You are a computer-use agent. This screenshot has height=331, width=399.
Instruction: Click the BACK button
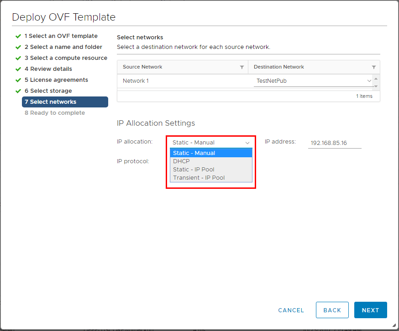click(x=332, y=310)
